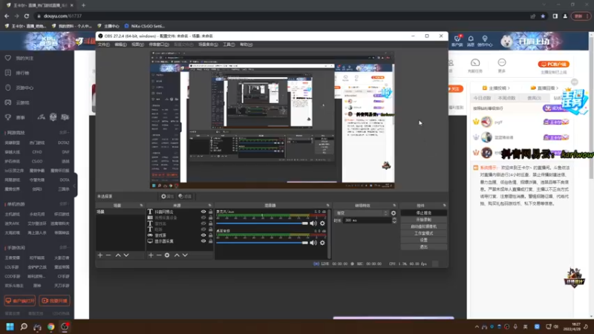The image size is (594, 334).
Task: Toggle visibility of third source row
Action: (x=203, y=223)
